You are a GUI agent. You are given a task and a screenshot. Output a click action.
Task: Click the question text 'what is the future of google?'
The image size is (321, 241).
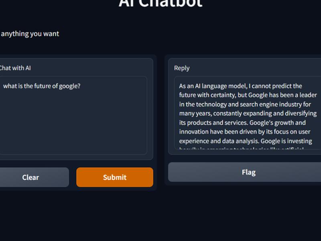click(x=42, y=86)
